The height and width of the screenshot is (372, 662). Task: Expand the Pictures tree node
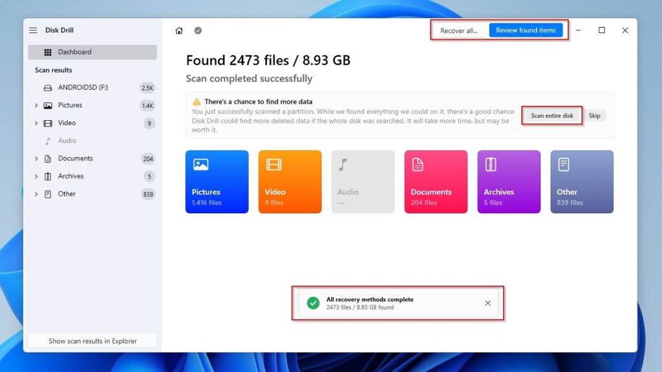[36, 105]
